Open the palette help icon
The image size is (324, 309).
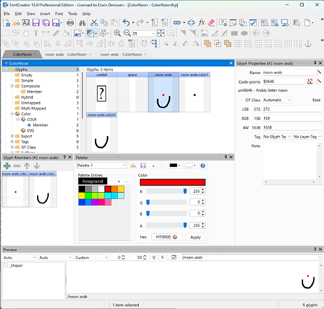click(x=202, y=166)
